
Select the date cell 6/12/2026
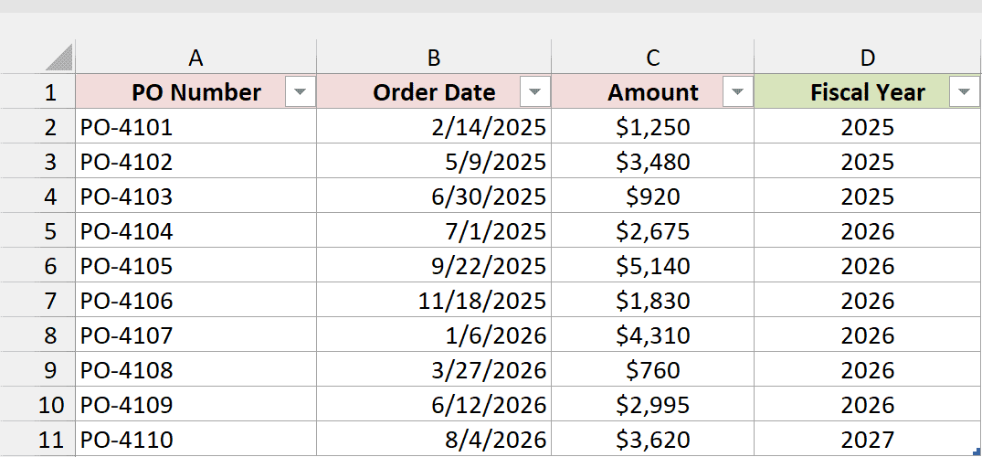click(434, 405)
